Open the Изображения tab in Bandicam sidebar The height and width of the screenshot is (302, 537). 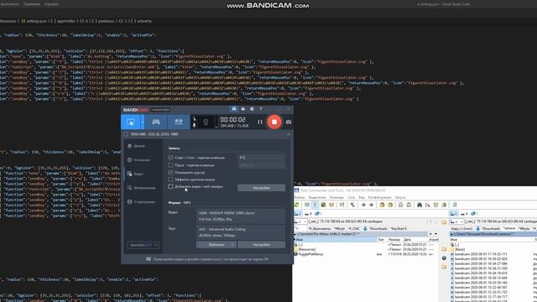coord(141,188)
